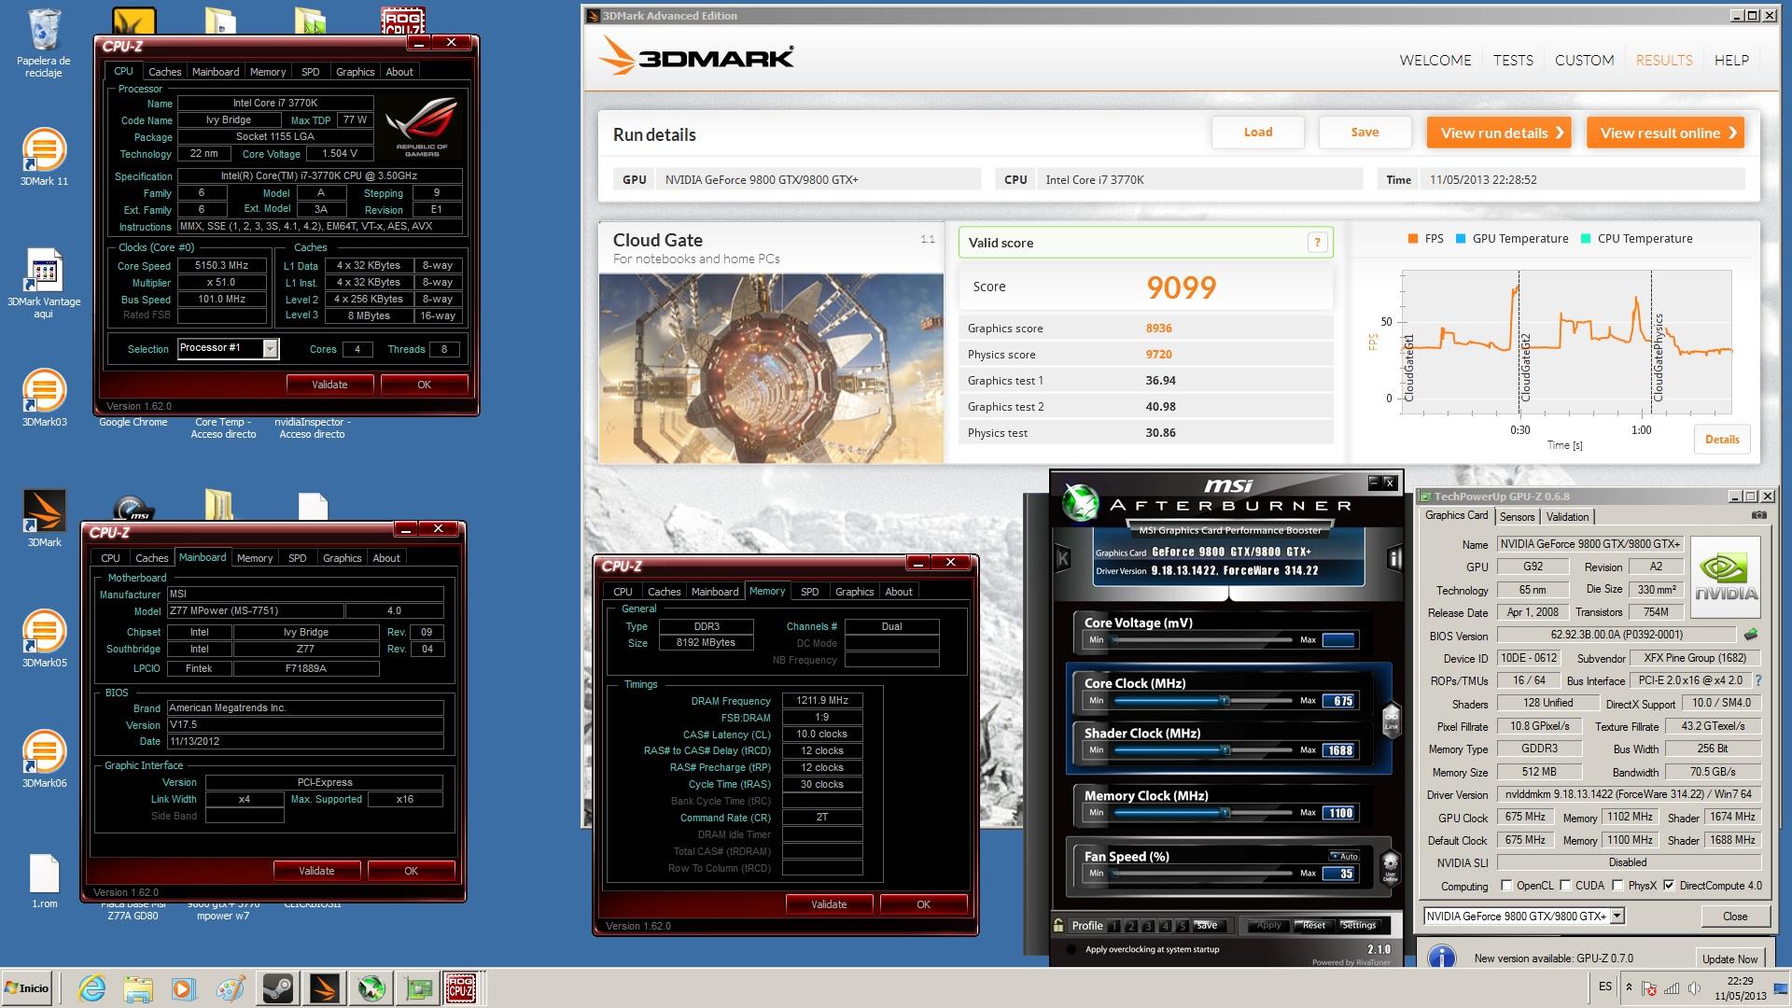
Task: Launch the 3DMark05 desktop shortcut
Action: pos(44,638)
